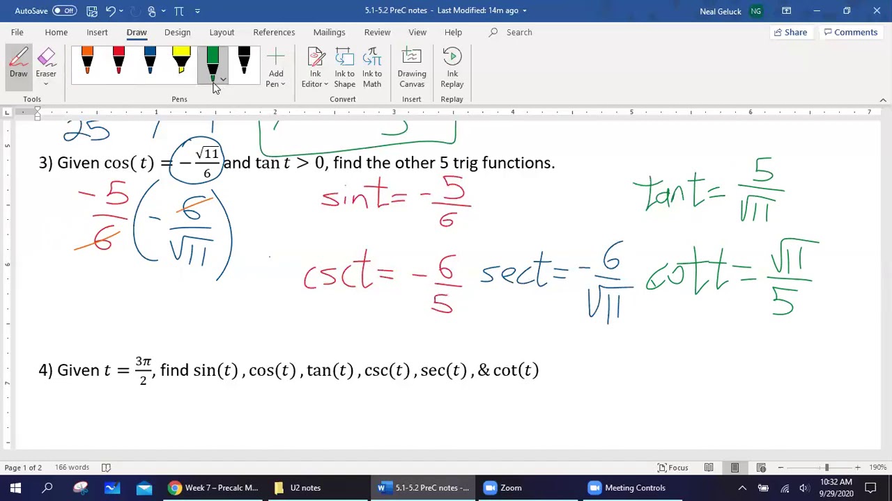Toggle Touch/Mouse Mode icon
This screenshot has width=892, height=501.
(153, 10)
